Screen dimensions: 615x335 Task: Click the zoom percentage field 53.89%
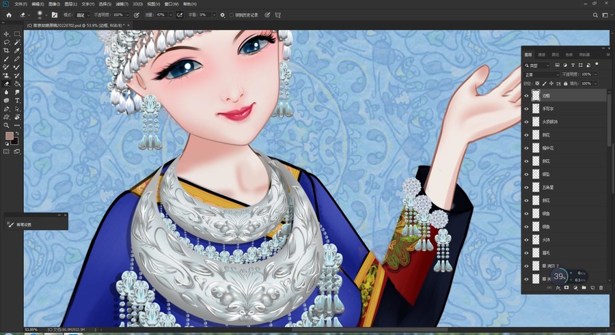tap(31, 330)
